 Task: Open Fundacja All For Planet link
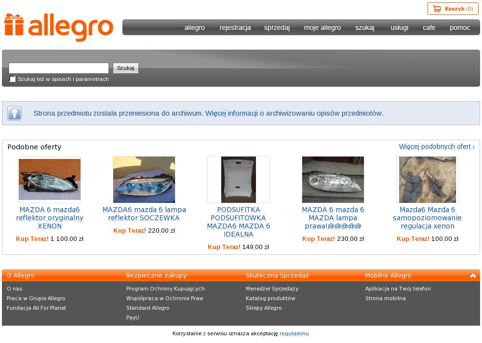point(36,308)
